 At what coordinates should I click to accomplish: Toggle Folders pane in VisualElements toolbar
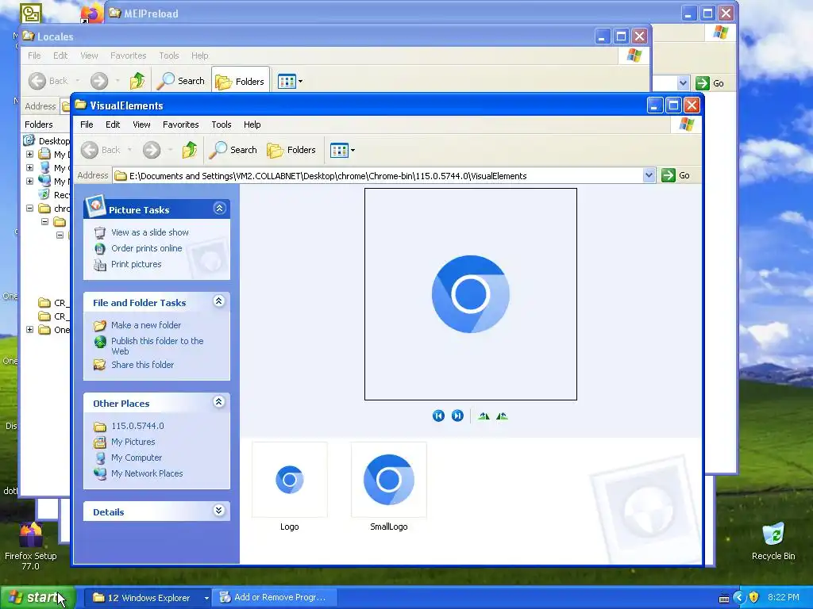pos(291,150)
